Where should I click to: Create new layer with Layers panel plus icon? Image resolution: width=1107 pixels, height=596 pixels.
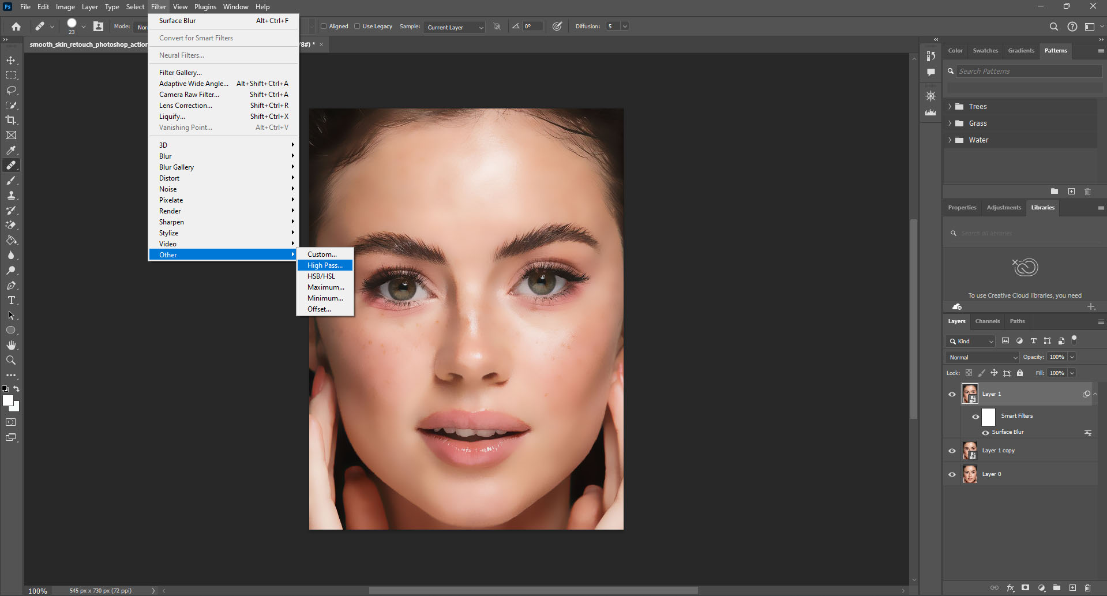pyautogui.click(x=1072, y=588)
